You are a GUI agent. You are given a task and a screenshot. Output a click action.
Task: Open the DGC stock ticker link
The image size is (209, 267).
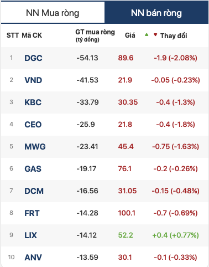click(33, 58)
